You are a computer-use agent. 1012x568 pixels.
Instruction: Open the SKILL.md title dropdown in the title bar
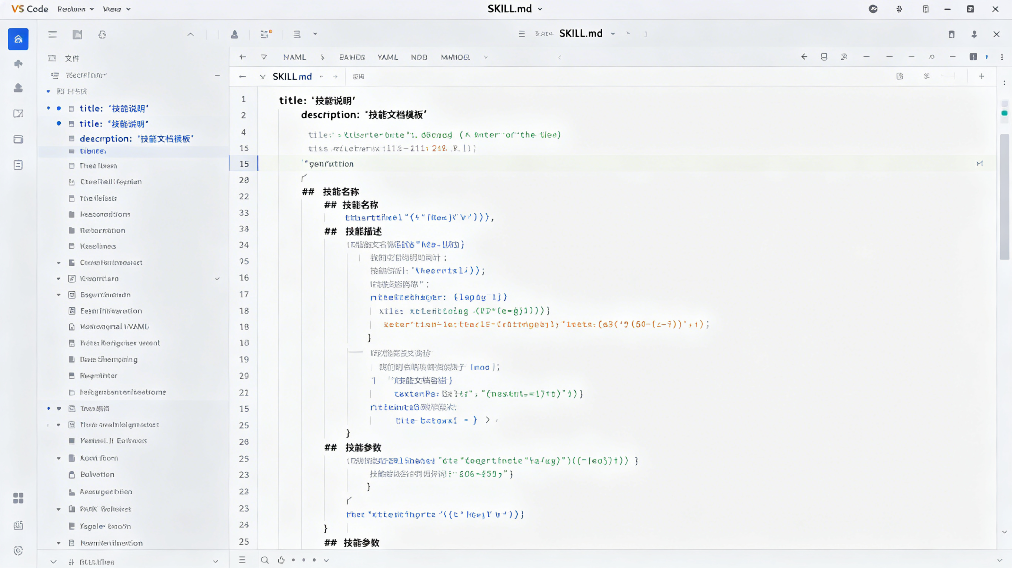(x=540, y=9)
